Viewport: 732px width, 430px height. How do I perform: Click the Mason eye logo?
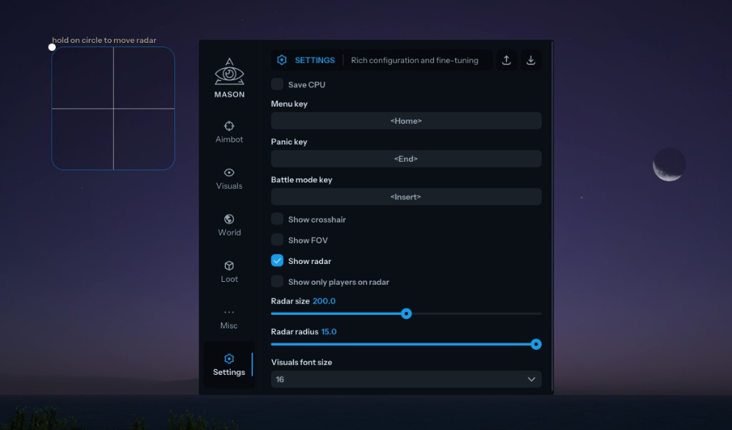[x=229, y=72]
